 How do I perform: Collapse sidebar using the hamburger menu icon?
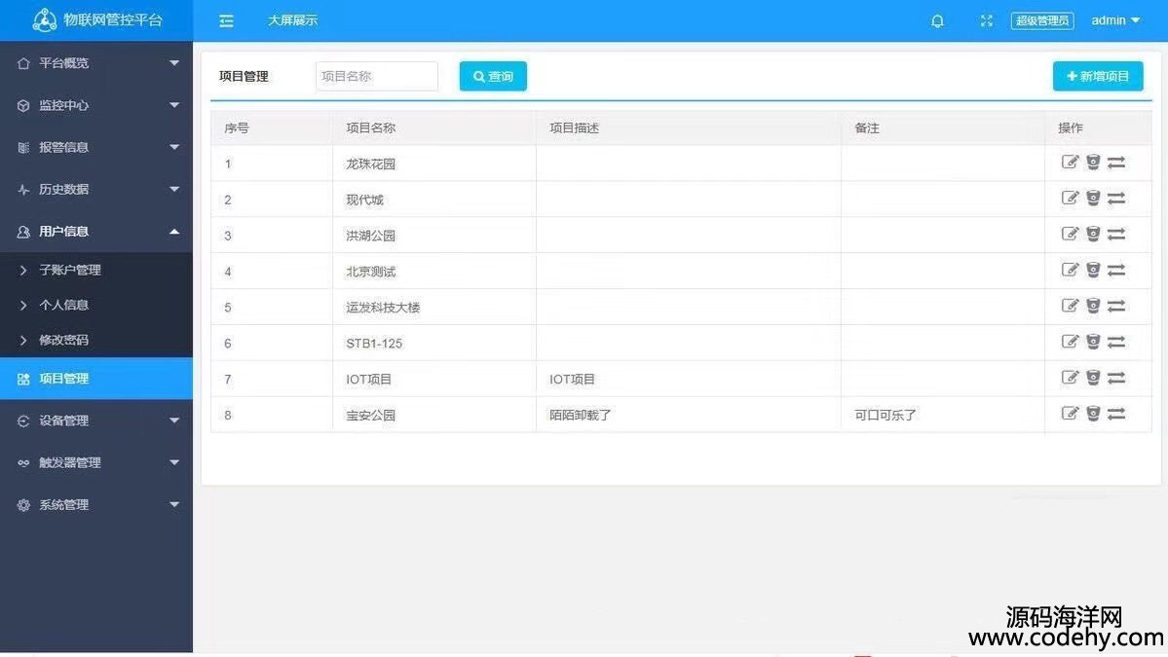click(x=226, y=20)
